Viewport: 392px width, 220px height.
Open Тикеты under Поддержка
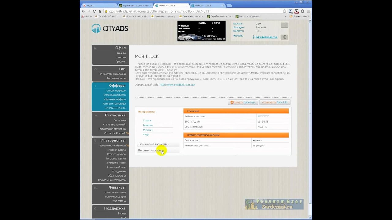(x=122, y=213)
